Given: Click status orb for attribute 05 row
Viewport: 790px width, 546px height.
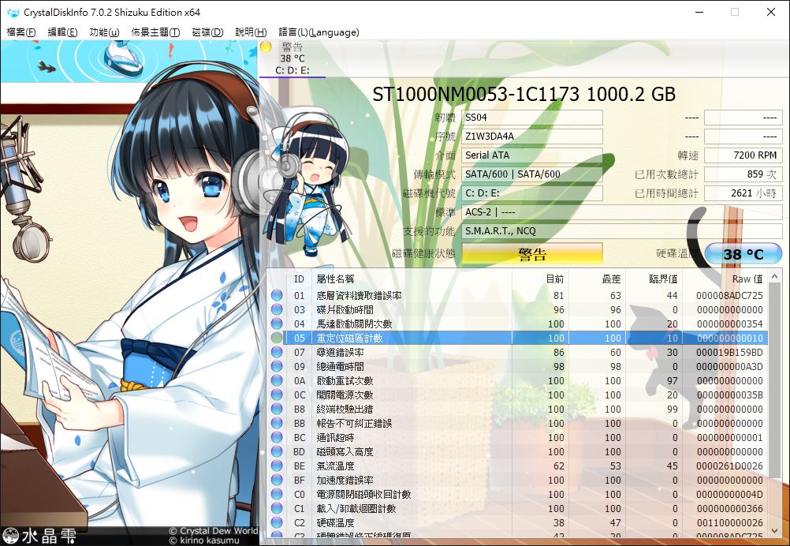Looking at the screenshot, I should (x=277, y=338).
